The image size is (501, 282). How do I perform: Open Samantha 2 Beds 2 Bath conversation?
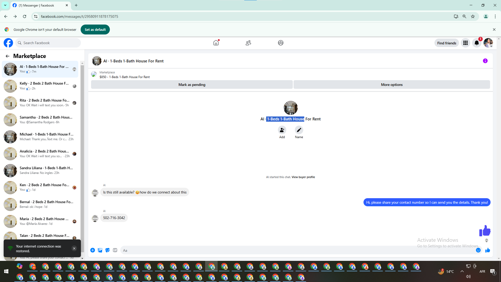40,120
